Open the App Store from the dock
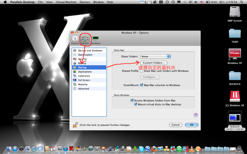Image resolution: width=247 pixels, height=154 pixels. 15,149
